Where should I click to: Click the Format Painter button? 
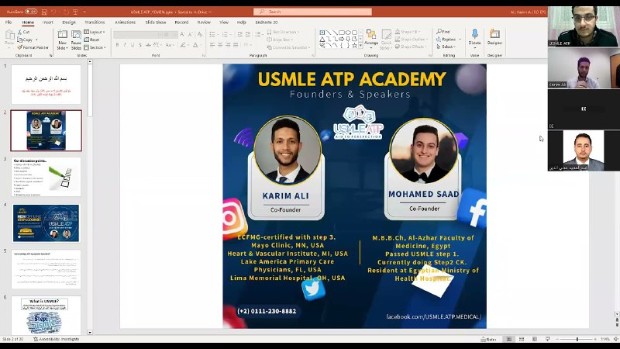click(x=33, y=47)
